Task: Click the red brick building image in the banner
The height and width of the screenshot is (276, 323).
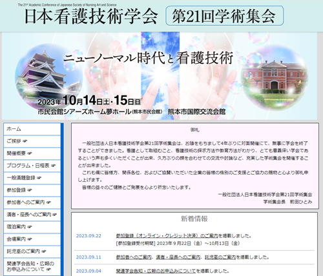Action: click(275, 77)
